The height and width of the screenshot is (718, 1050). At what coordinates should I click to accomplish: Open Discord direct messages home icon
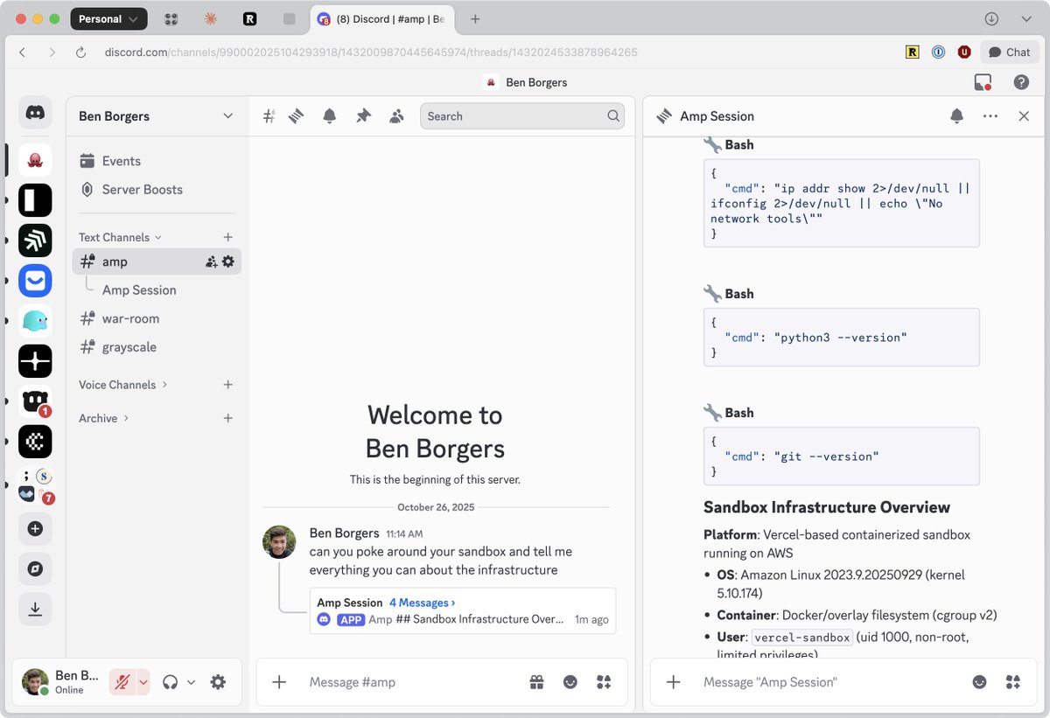[35, 113]
